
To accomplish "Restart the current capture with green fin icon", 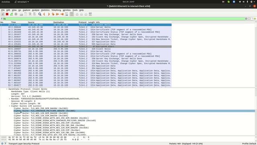I will [x=12, y=14].
